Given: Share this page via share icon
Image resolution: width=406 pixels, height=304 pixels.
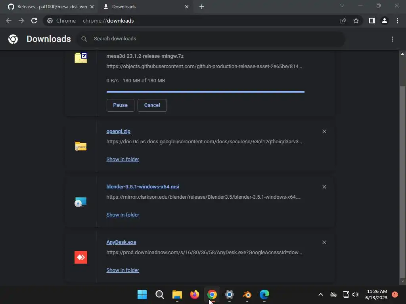Looking at the screenshot, I should [343, 21].
